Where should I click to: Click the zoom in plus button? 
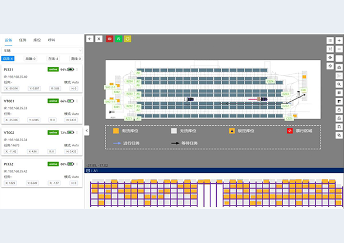click(x=339, y=40)
